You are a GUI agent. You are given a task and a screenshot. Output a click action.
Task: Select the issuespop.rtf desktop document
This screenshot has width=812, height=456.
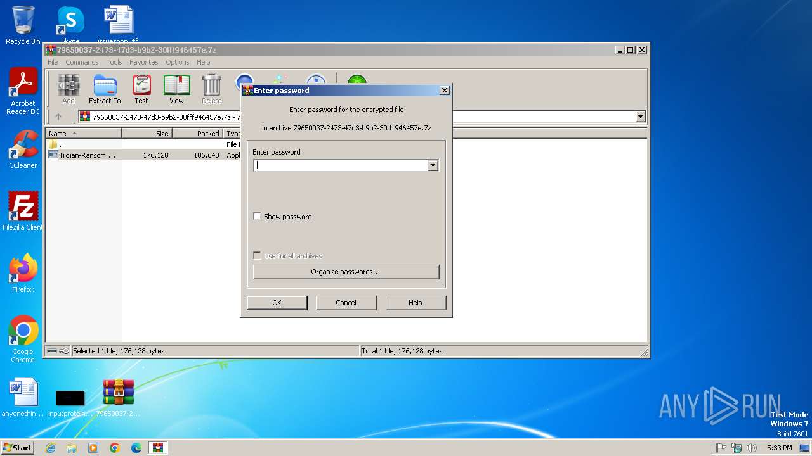click(118, 24)
